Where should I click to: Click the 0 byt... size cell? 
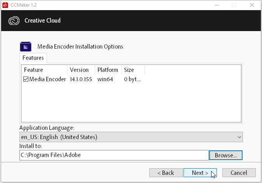[132, 79]
